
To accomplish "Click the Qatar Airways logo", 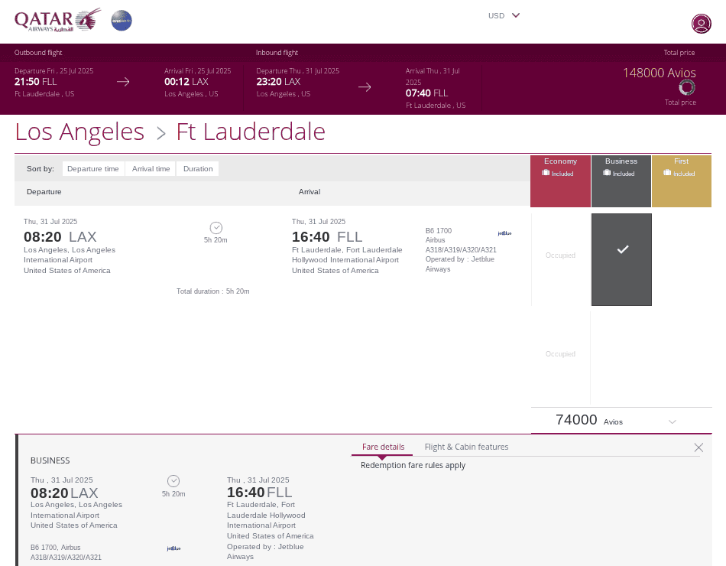I will 57,20.
